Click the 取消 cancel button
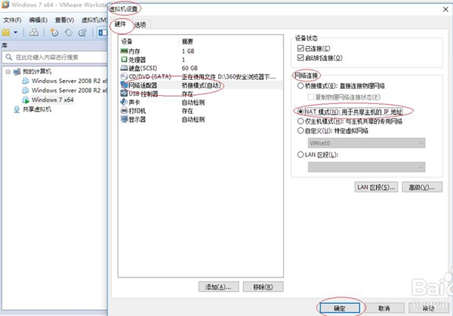The width and height of the screenshot is (453, 316). tap(384, 308)
